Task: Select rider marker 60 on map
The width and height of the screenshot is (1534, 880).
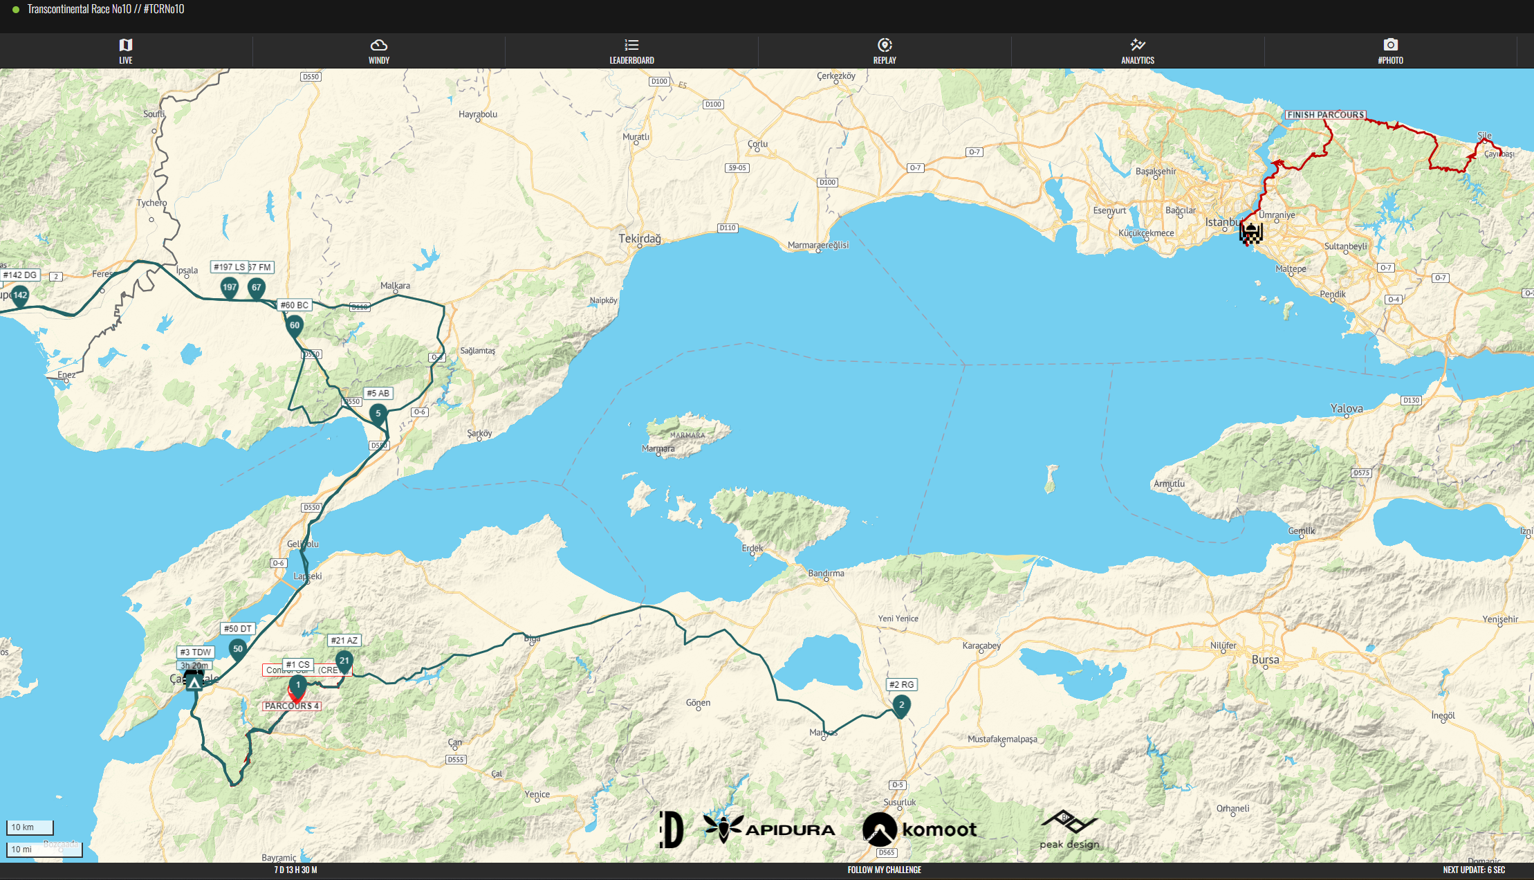Action: click(x=295, y=326)
